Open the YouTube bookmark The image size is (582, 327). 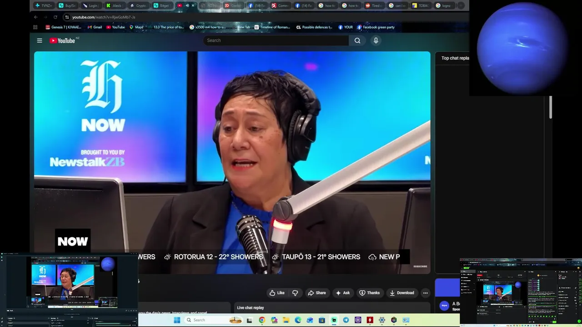[x=115, y=27]
